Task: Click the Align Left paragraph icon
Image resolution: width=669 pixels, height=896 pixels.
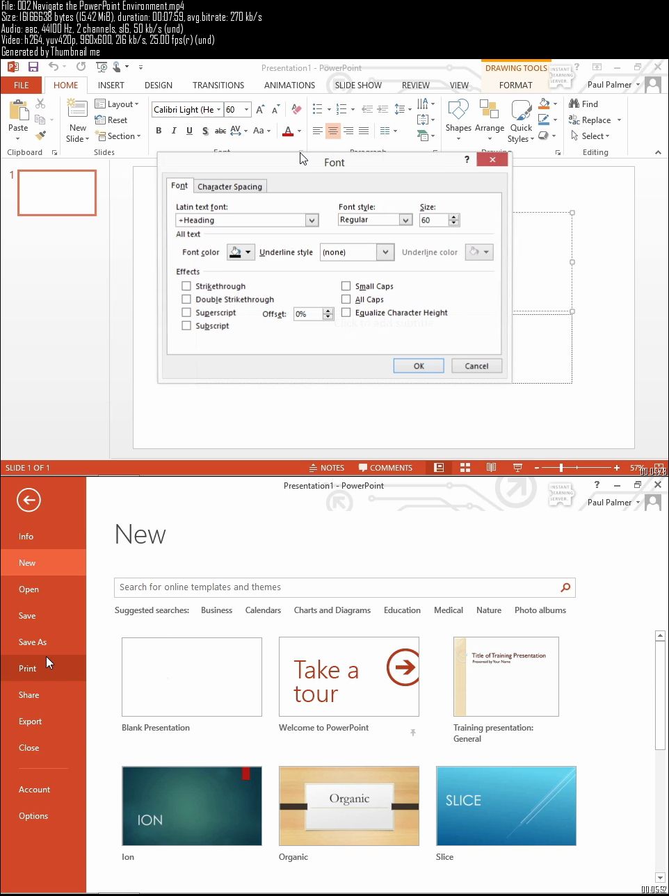Action: (318, 131)
